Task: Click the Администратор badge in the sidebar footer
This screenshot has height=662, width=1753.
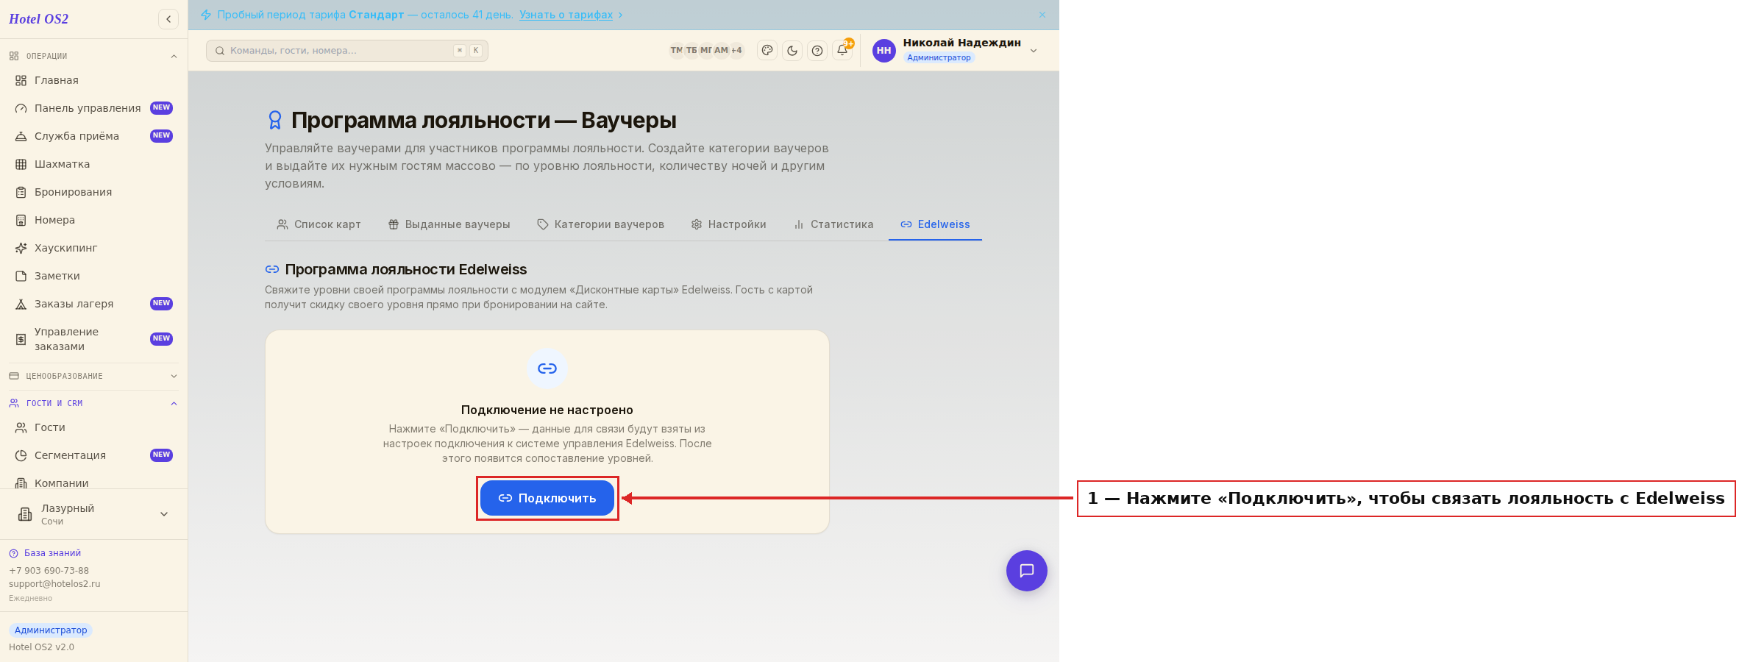Action: click(x=51, y=630)
